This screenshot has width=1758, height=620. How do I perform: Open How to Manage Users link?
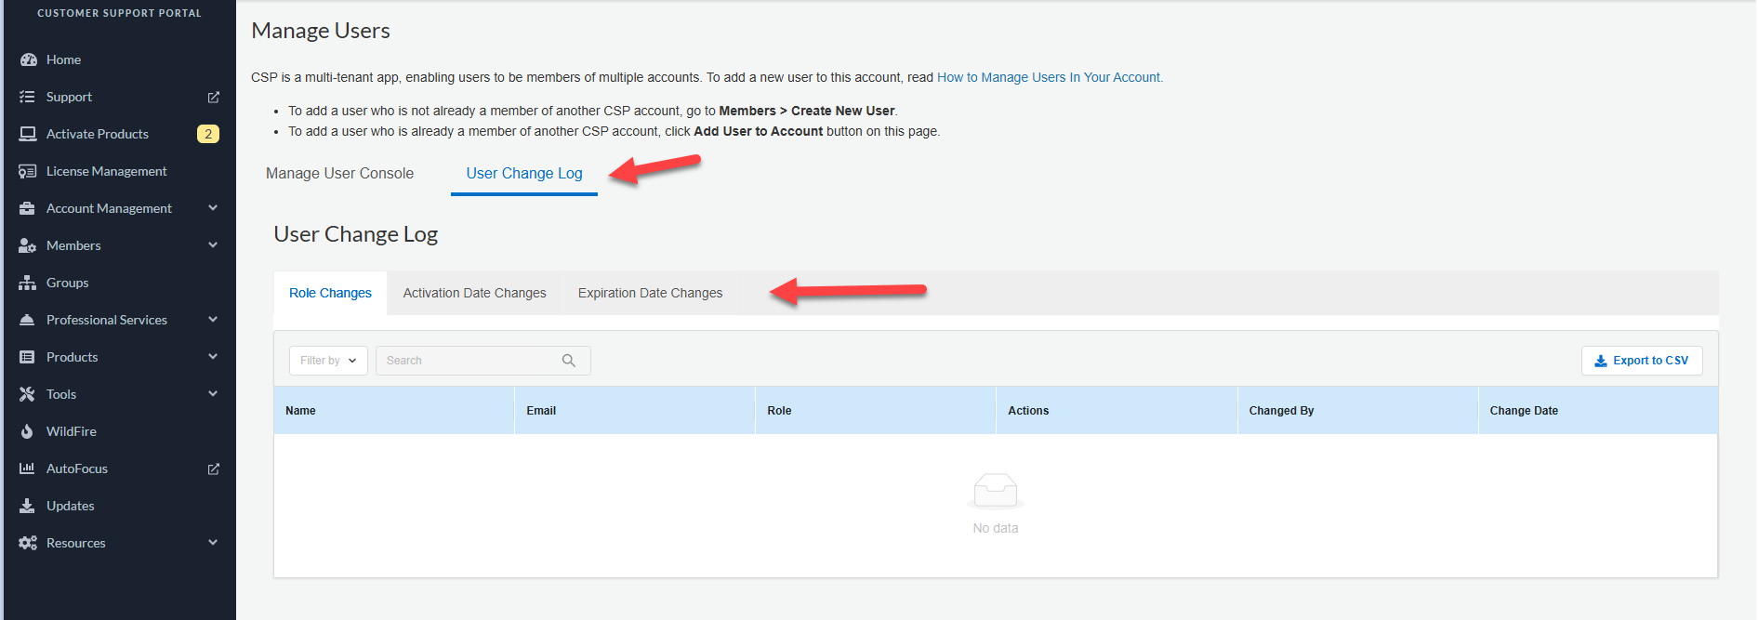click(x=1050, y=77)
